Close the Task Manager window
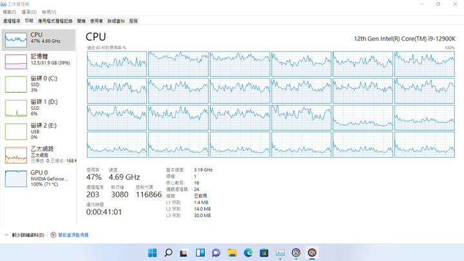Viewport: 464px width, 261px height. [x=455, y=4]
